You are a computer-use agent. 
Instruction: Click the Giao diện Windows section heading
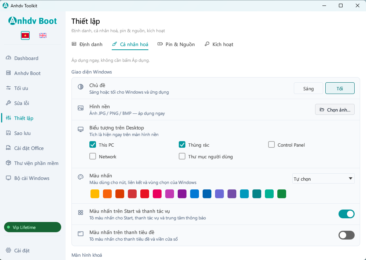pyautogui.click(x=92, y=72)
